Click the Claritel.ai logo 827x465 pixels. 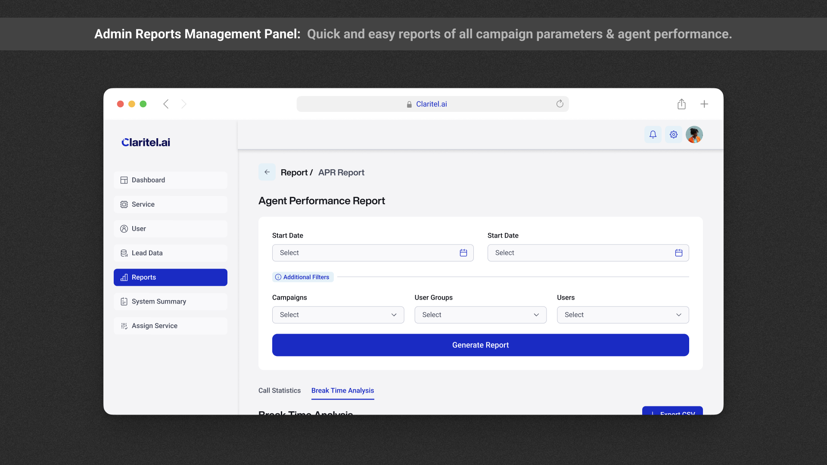point(145,142)
